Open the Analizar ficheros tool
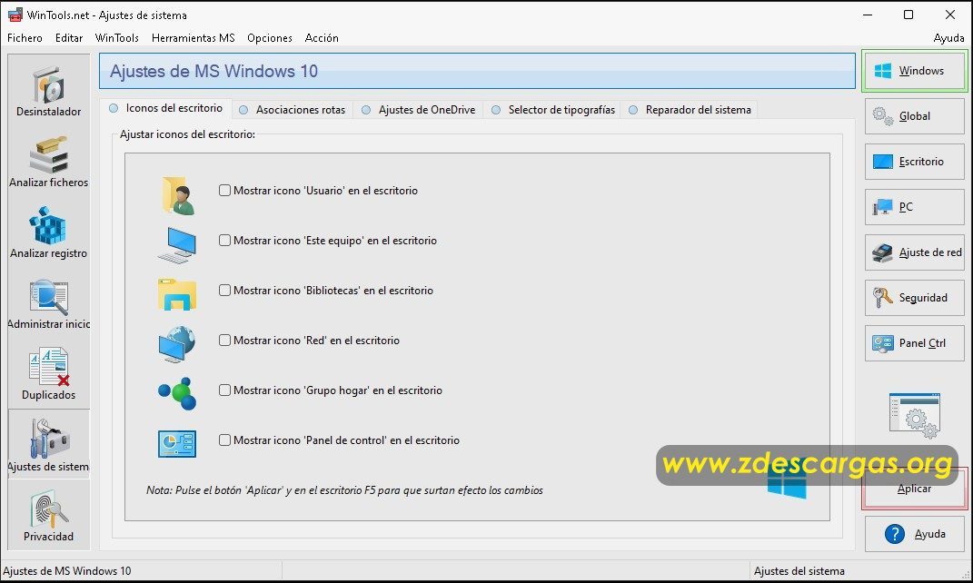This screenshot has height=583, width=973. [x=48, y=162]
